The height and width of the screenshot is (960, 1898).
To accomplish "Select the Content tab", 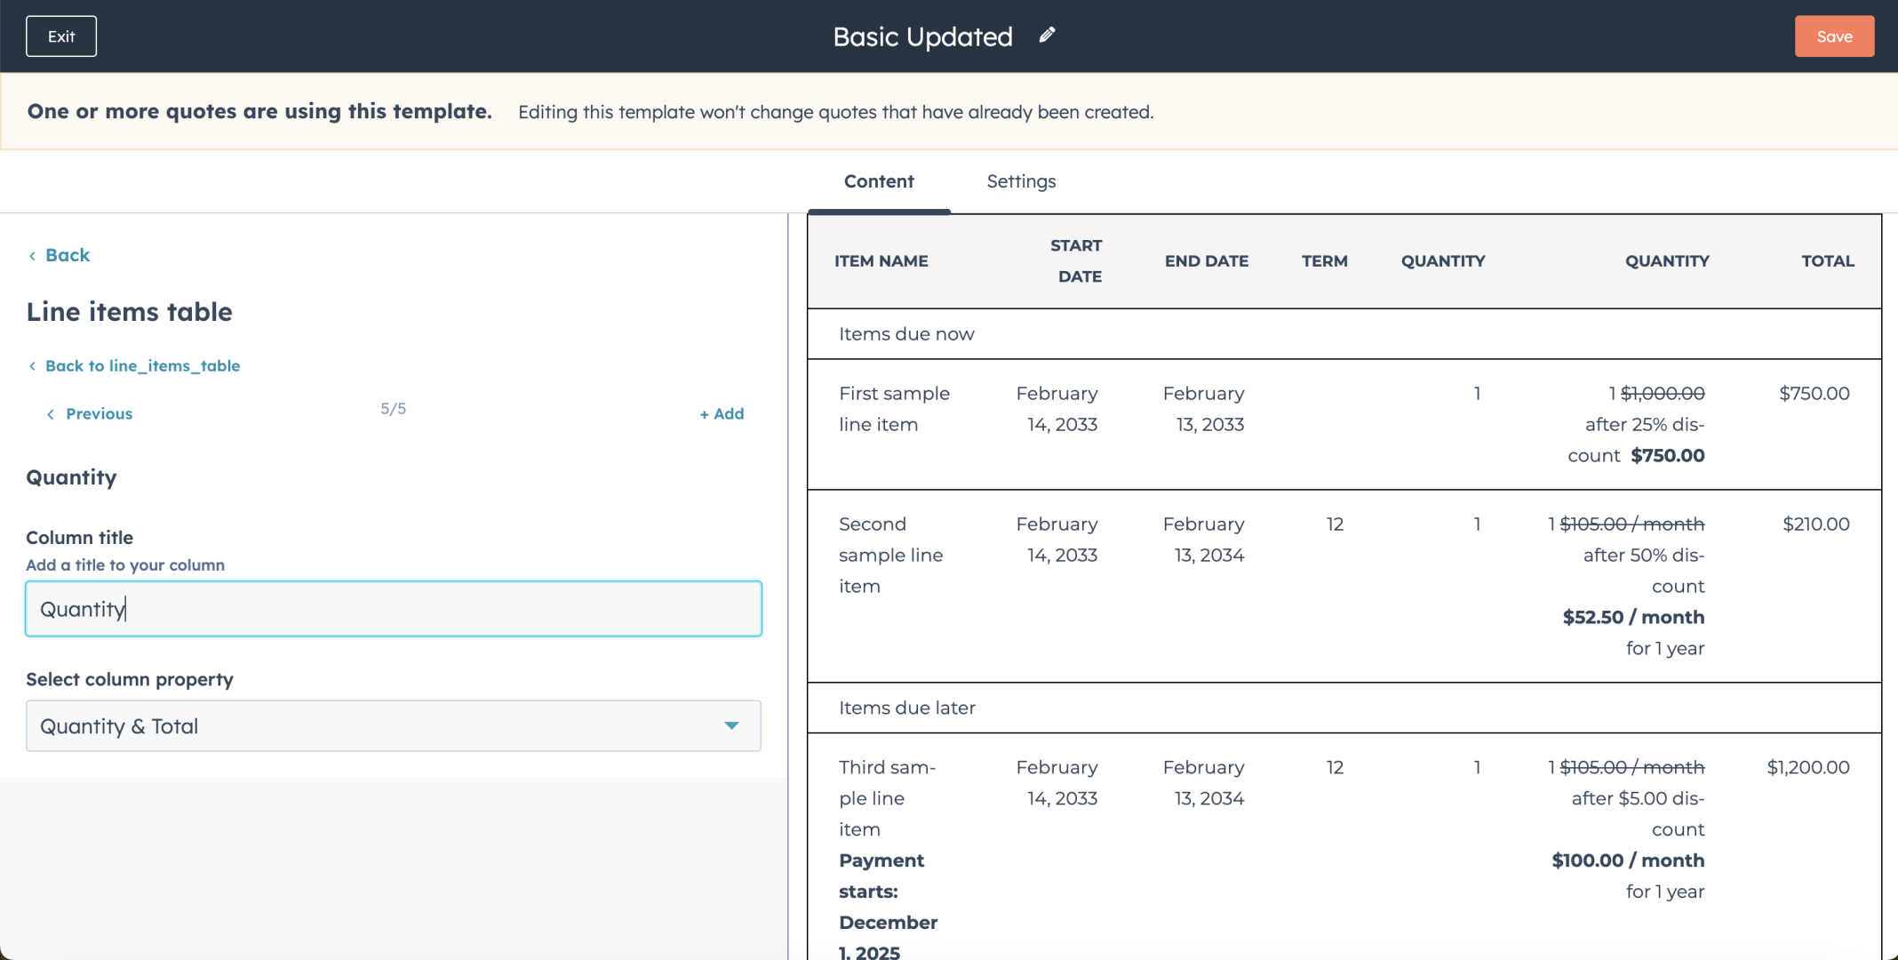I will point(879,181).
